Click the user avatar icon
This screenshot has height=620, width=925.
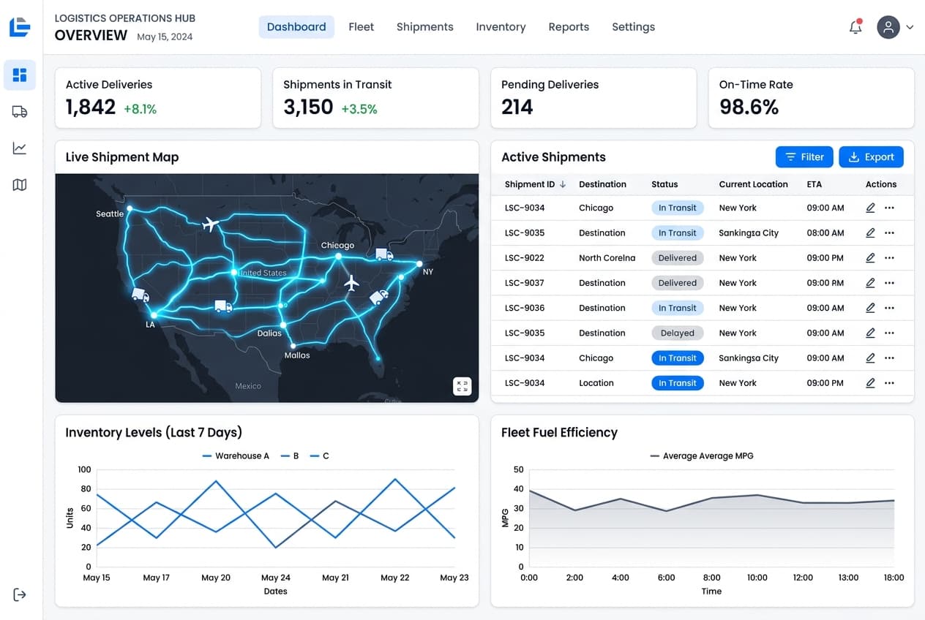[x=888, y=27]
